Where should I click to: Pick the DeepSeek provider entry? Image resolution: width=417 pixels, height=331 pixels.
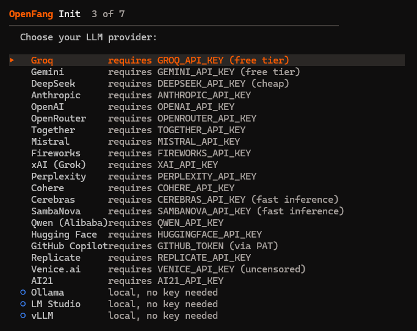click(207, 84)
